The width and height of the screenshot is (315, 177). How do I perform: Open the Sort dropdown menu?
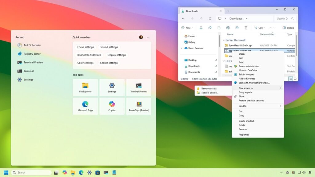pos(260,28)
